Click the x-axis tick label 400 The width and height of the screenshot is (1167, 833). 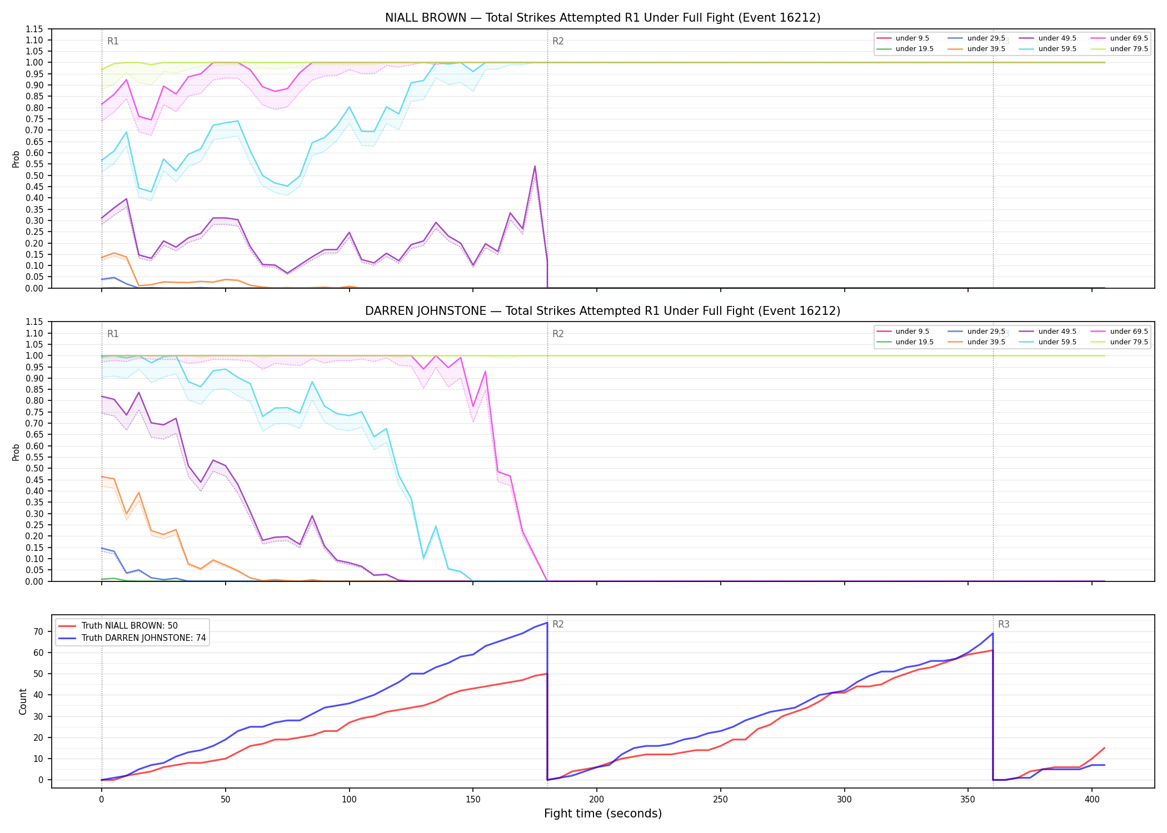click(1092, 800)
